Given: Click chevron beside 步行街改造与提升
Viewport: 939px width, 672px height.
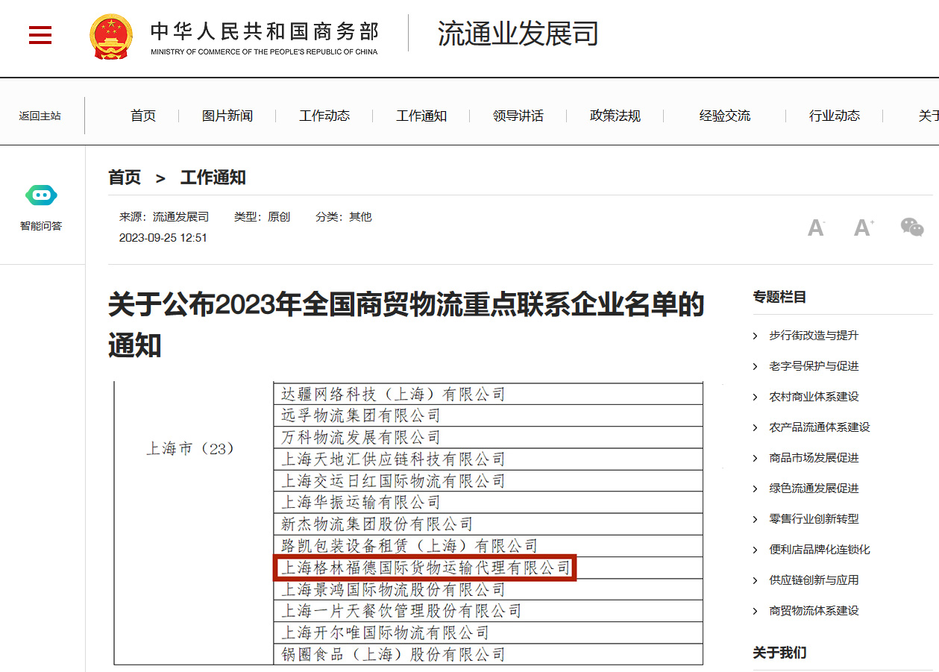Looking at the screenshot, I should click(756, 336).
